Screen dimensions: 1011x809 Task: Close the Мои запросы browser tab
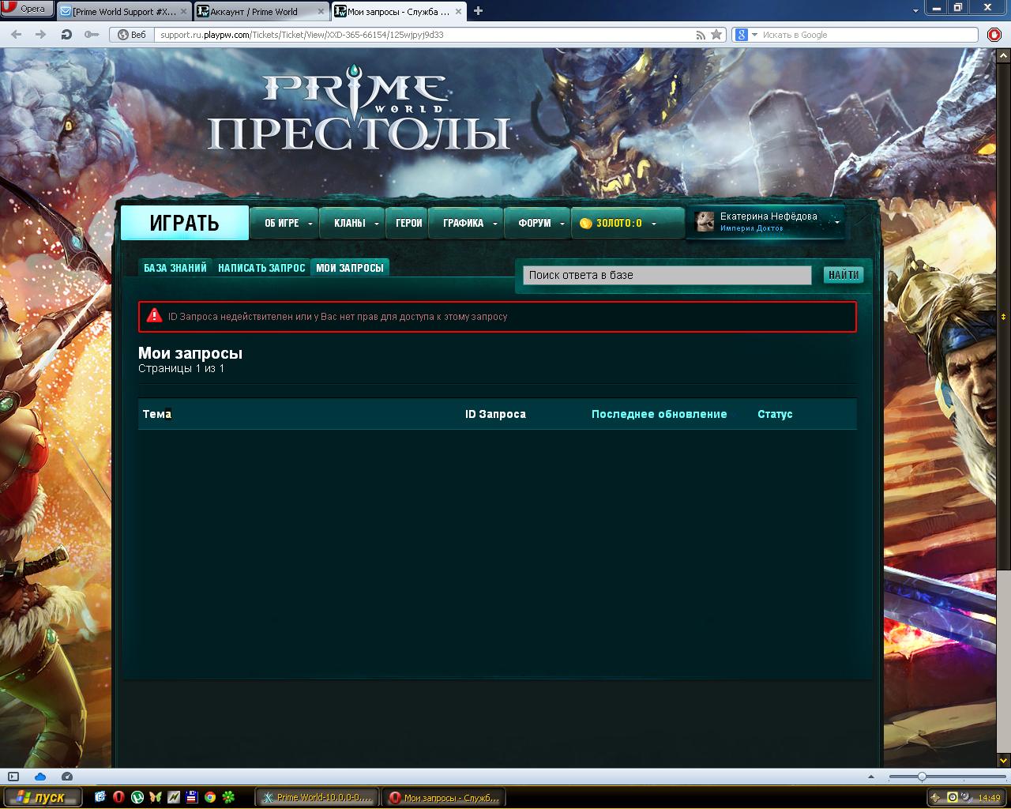tap(459, 12)
